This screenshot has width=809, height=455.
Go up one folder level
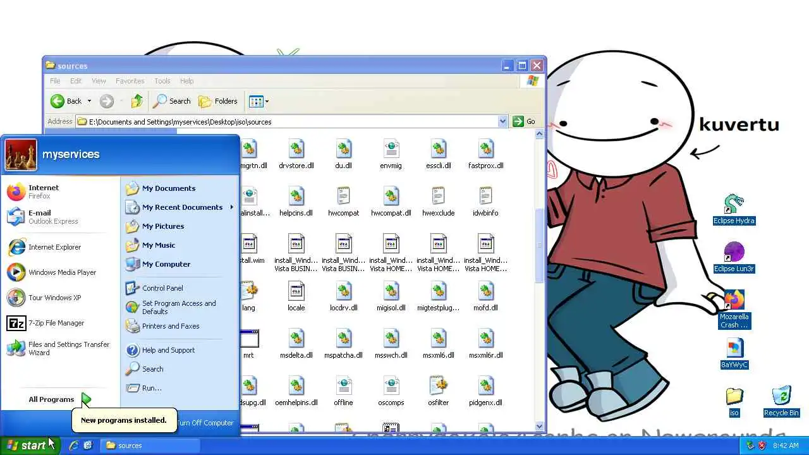137,101
